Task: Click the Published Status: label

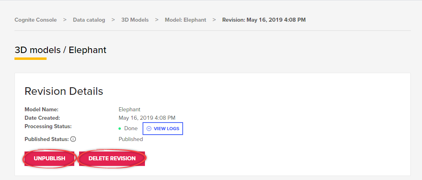Action: [x=47, y=139]
